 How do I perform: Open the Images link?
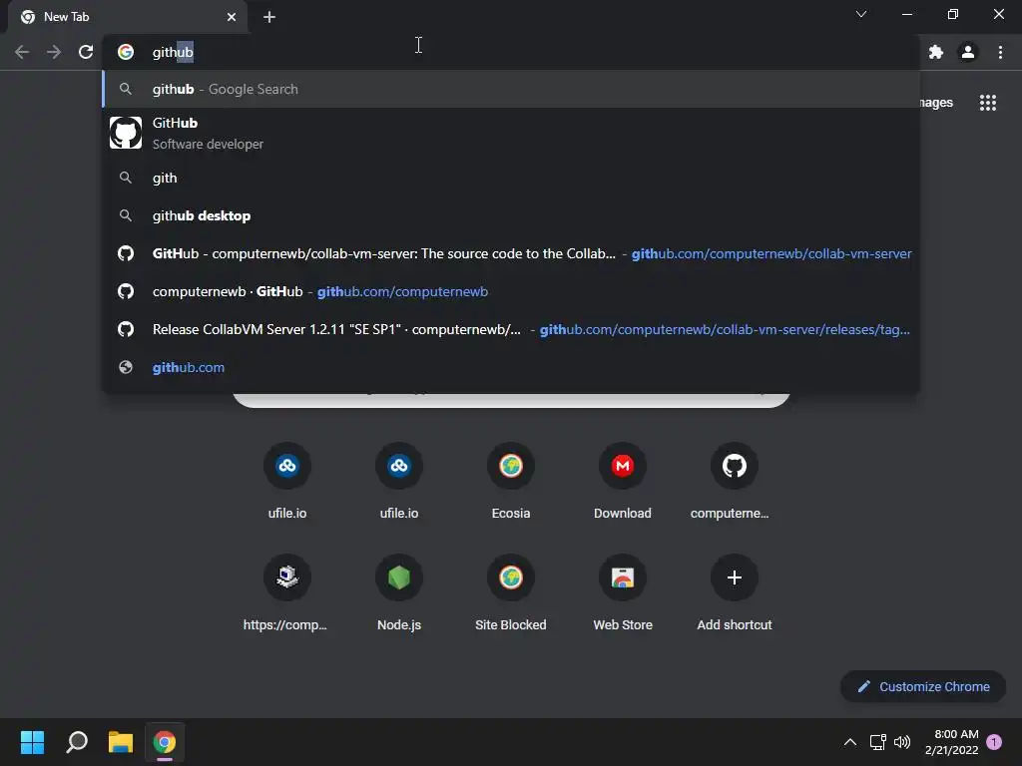(936, 103)
